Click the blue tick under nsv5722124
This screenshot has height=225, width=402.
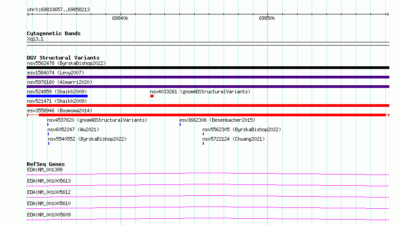[x=203, y=143]
